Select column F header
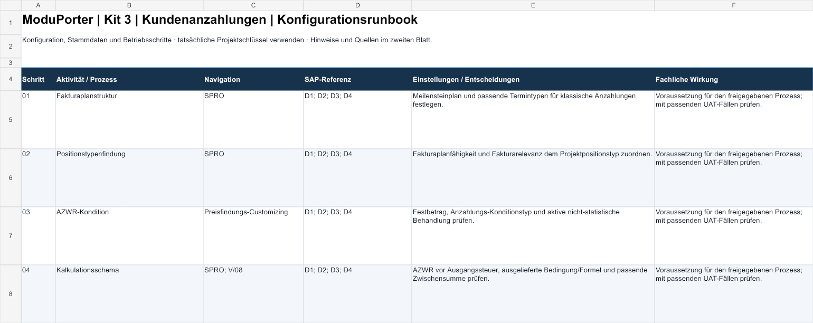This screenshot has height=323, width=813. 734,5
